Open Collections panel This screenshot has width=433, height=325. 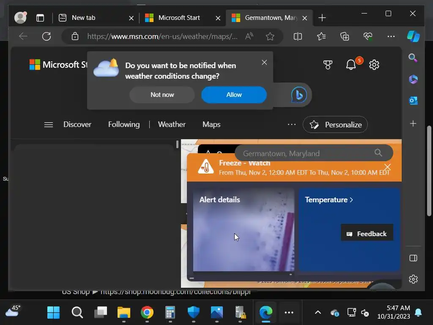click(345, 36)
